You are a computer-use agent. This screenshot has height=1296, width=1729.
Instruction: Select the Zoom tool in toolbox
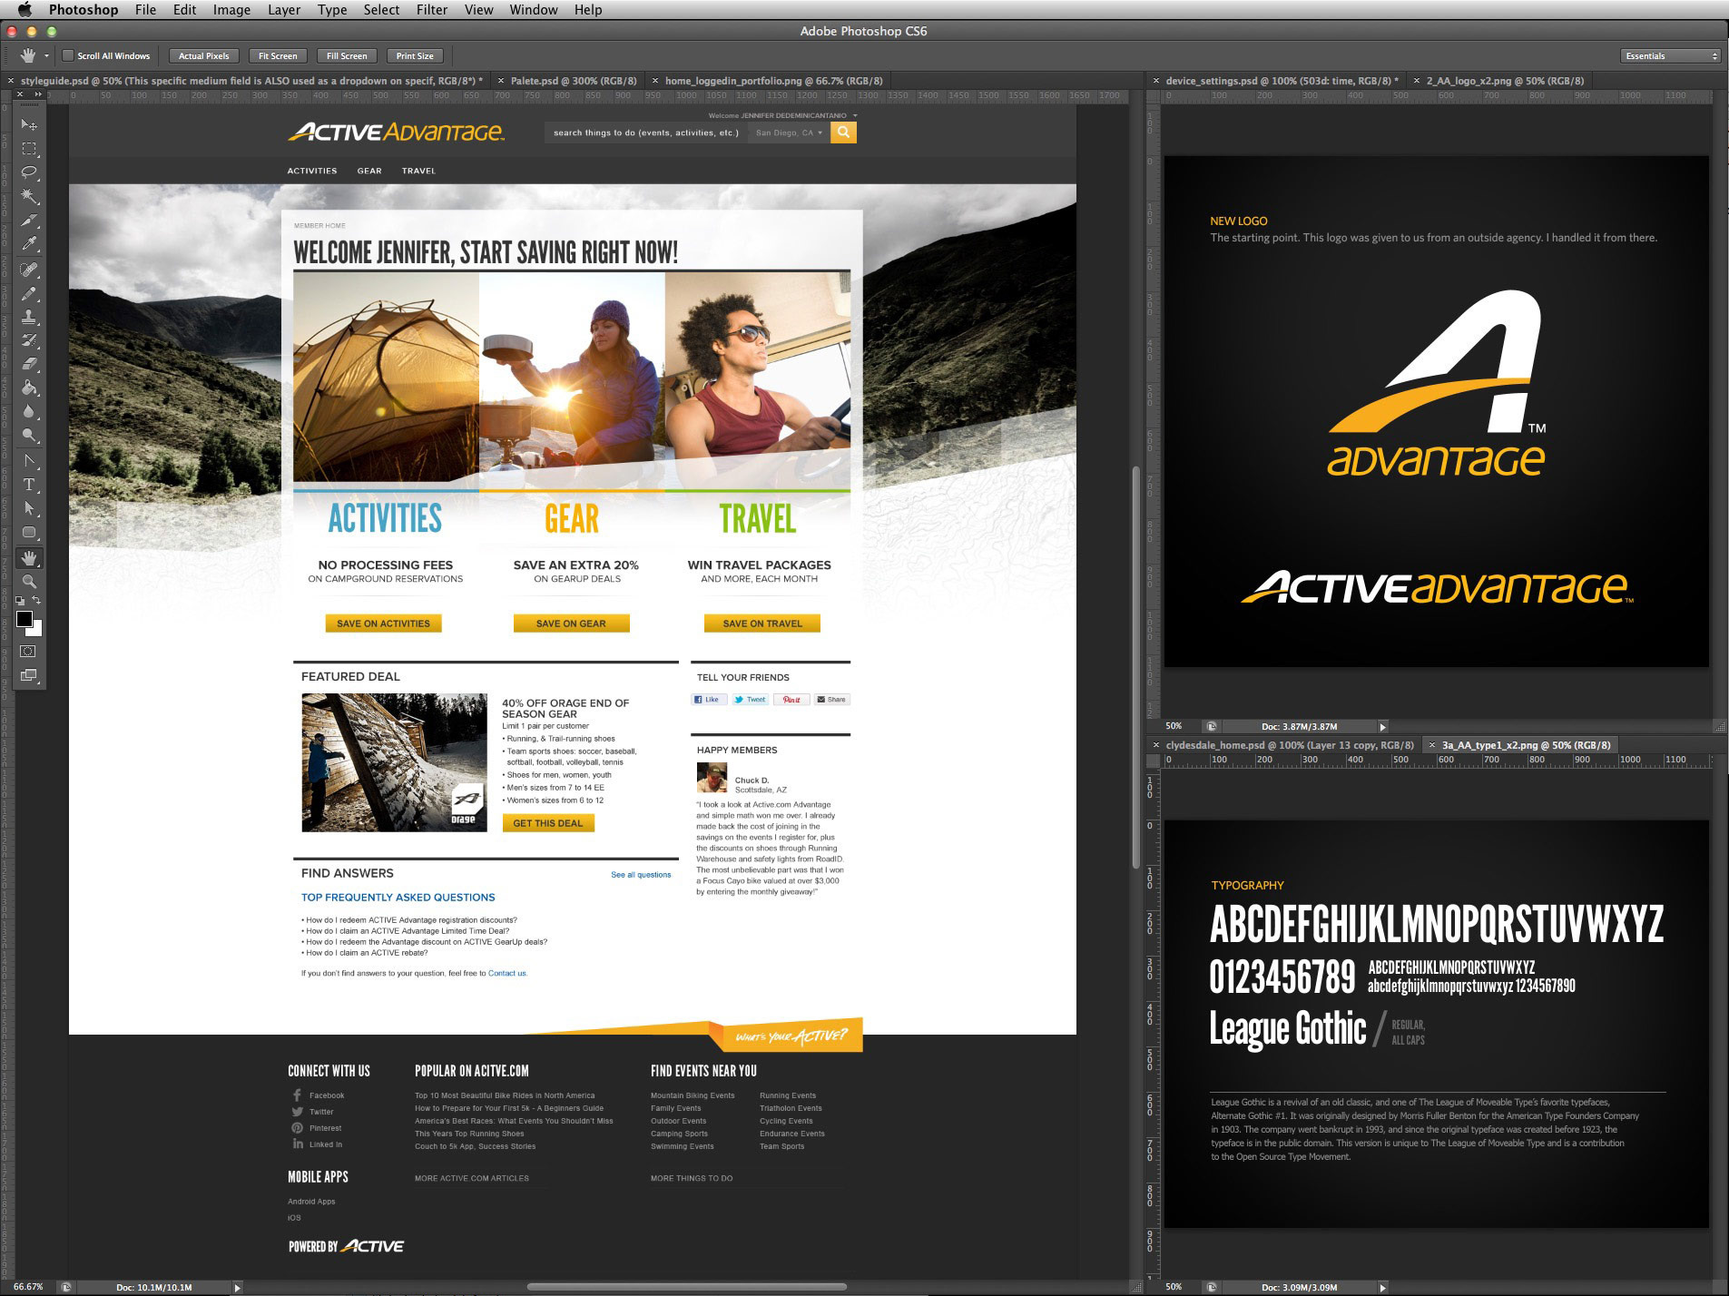[29, 581]
